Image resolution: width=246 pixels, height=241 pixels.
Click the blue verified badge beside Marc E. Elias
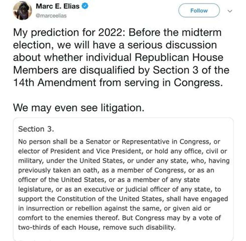85,6
